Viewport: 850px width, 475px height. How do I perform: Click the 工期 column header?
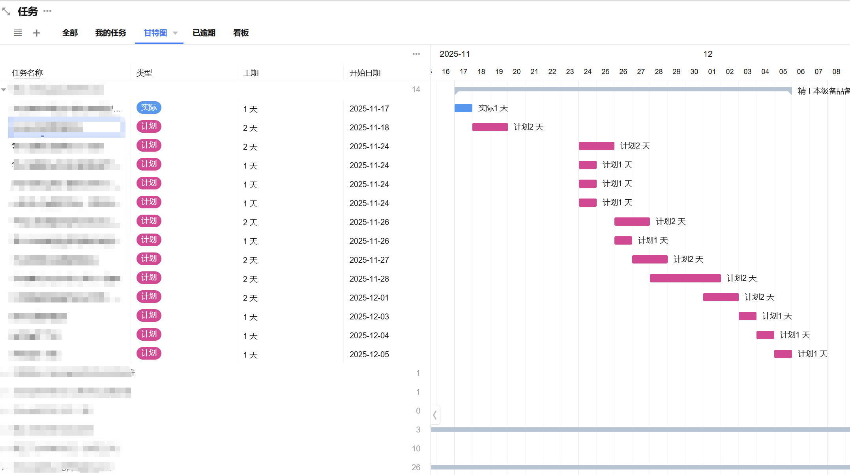(251, 73)
